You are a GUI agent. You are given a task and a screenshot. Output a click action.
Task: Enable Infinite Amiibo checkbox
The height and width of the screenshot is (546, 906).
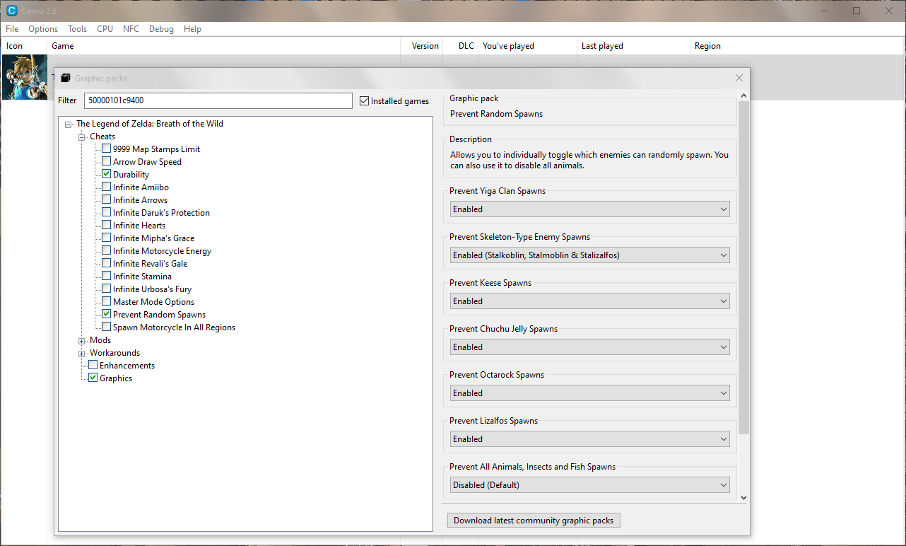pos(106,187)
